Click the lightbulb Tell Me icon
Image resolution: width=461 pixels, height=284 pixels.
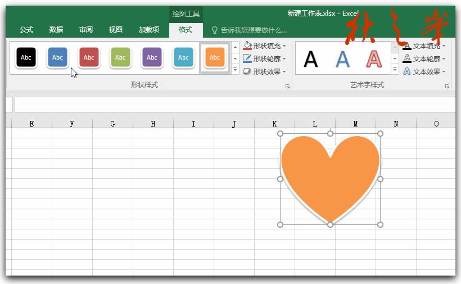coord(215,30)
